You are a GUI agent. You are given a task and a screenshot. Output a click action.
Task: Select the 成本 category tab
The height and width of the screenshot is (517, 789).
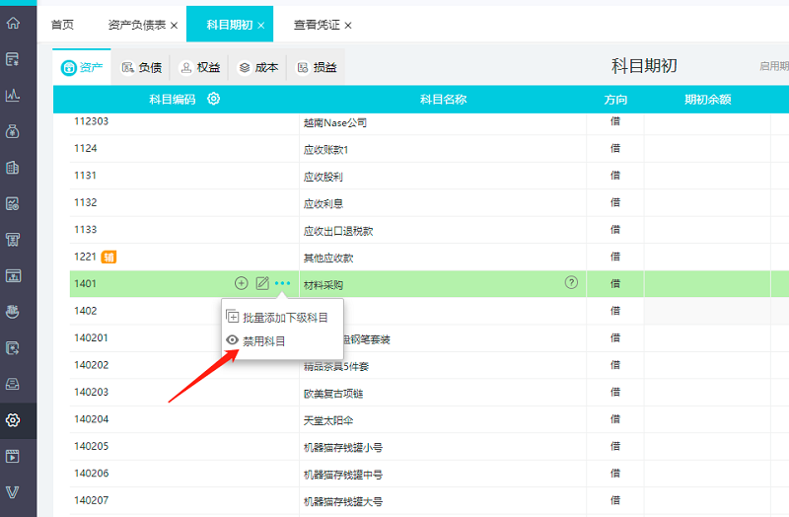pyautogui.click(x=258, y=67)
